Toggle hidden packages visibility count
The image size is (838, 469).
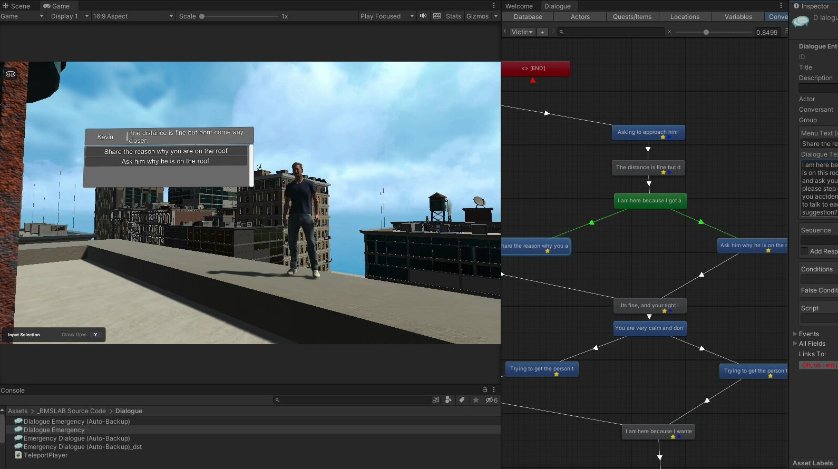click(x=492, y=400)
